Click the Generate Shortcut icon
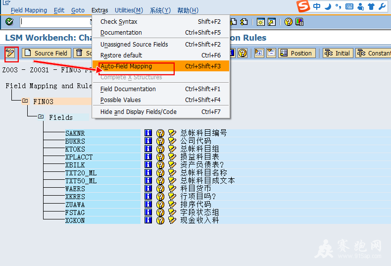391x266 pixels. [x=272, y=22]
